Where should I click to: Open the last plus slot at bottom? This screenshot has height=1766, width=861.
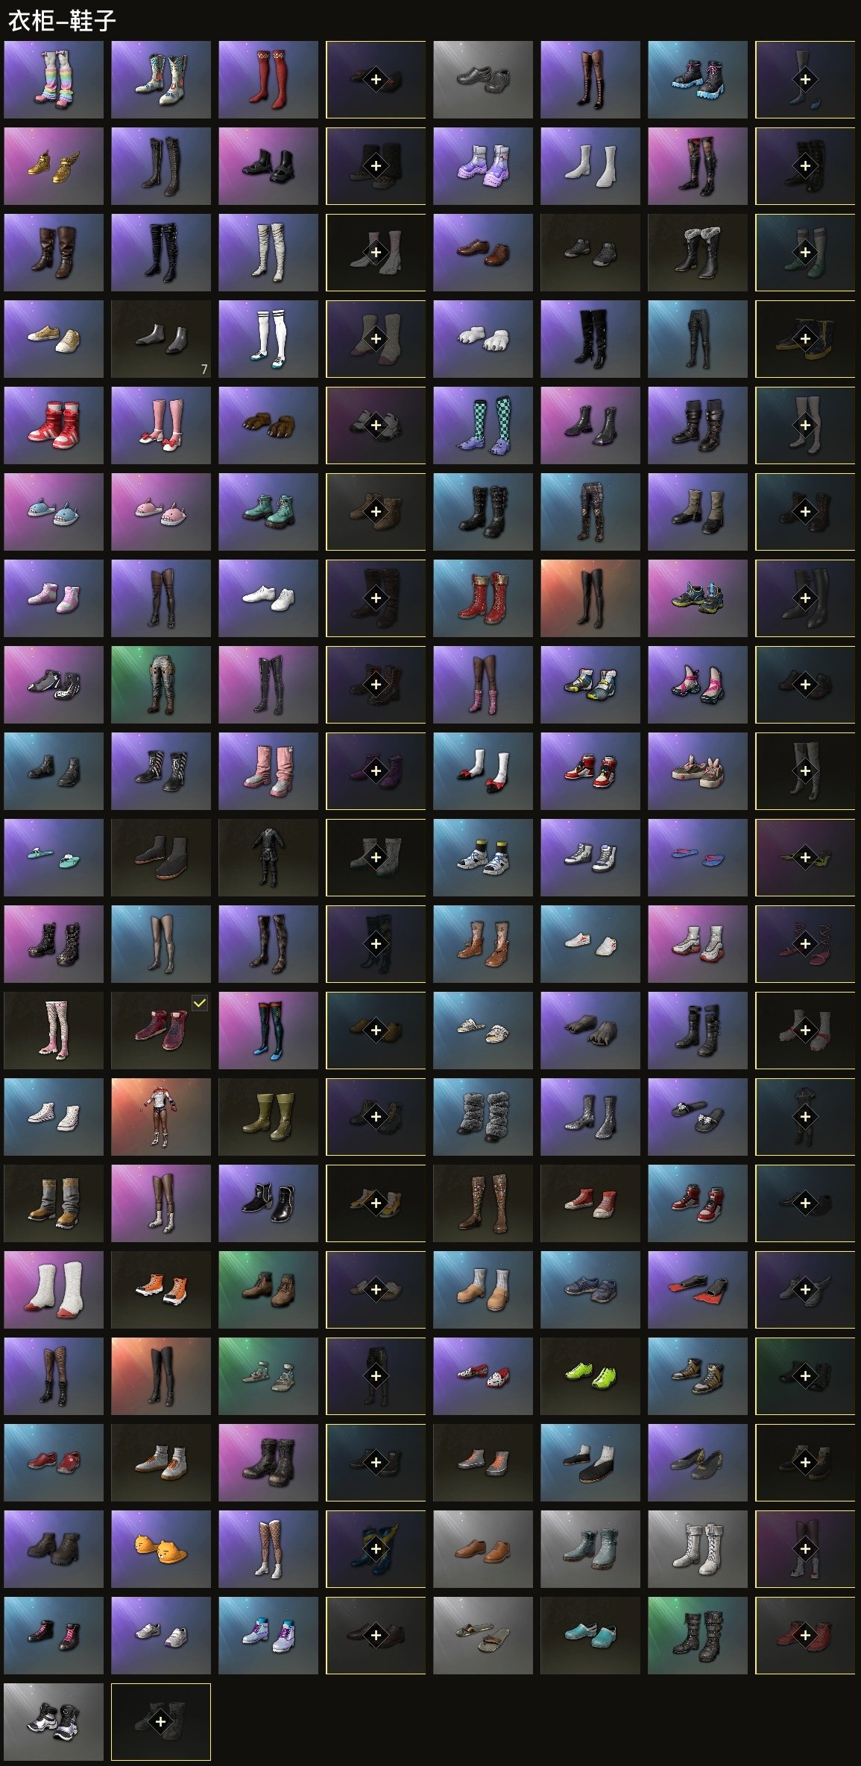point(161,1722)
